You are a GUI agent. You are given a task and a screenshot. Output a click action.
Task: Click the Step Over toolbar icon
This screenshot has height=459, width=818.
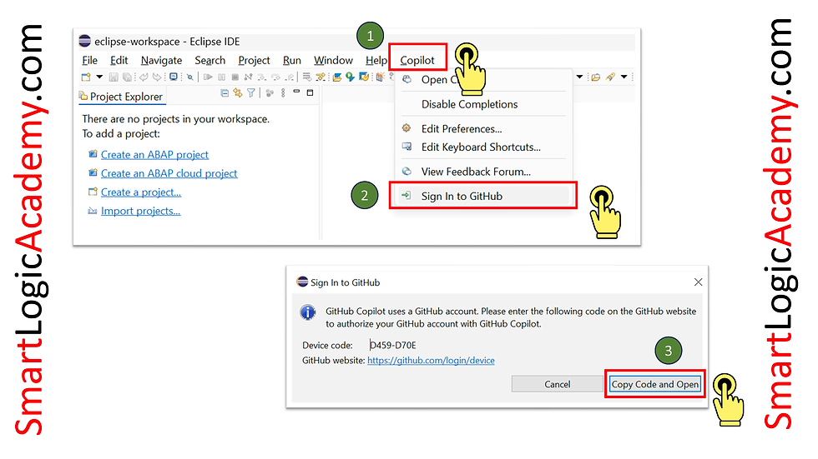[275, 77]
